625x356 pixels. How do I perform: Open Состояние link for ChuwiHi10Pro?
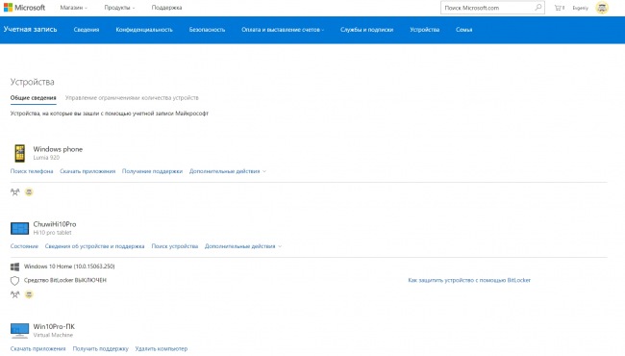(24, 246)
